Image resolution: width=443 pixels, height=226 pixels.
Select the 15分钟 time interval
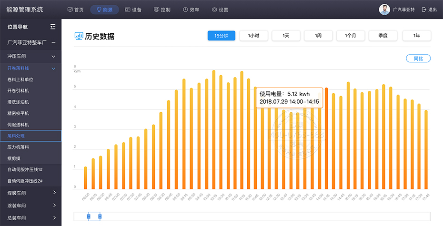pyautogui.click(x=221, y=36)
